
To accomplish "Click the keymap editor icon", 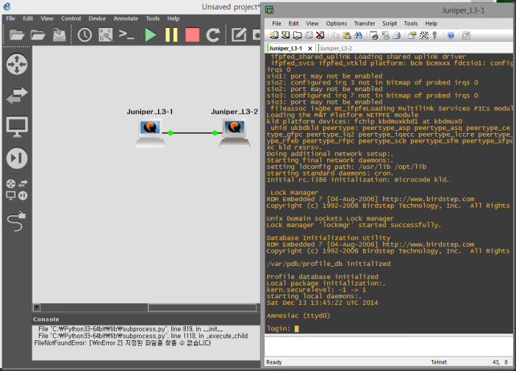I will point(424,35).
